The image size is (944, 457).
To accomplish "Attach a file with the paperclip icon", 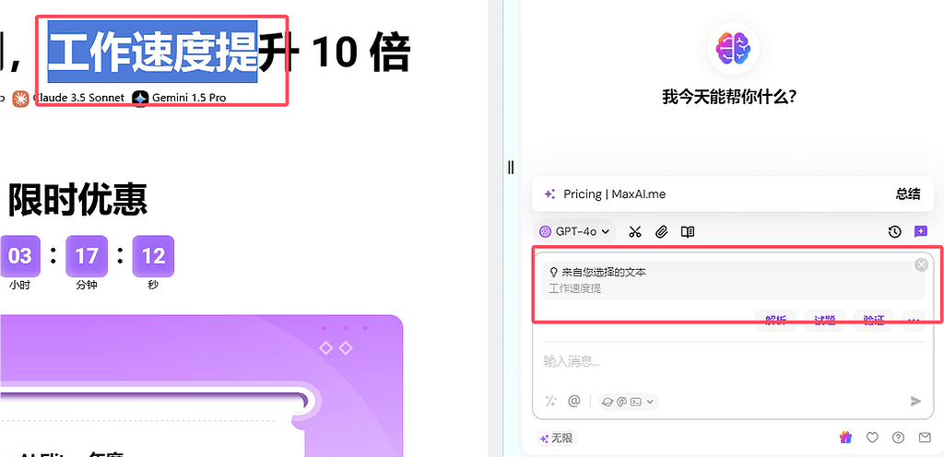I will click(x=661, y=232).
